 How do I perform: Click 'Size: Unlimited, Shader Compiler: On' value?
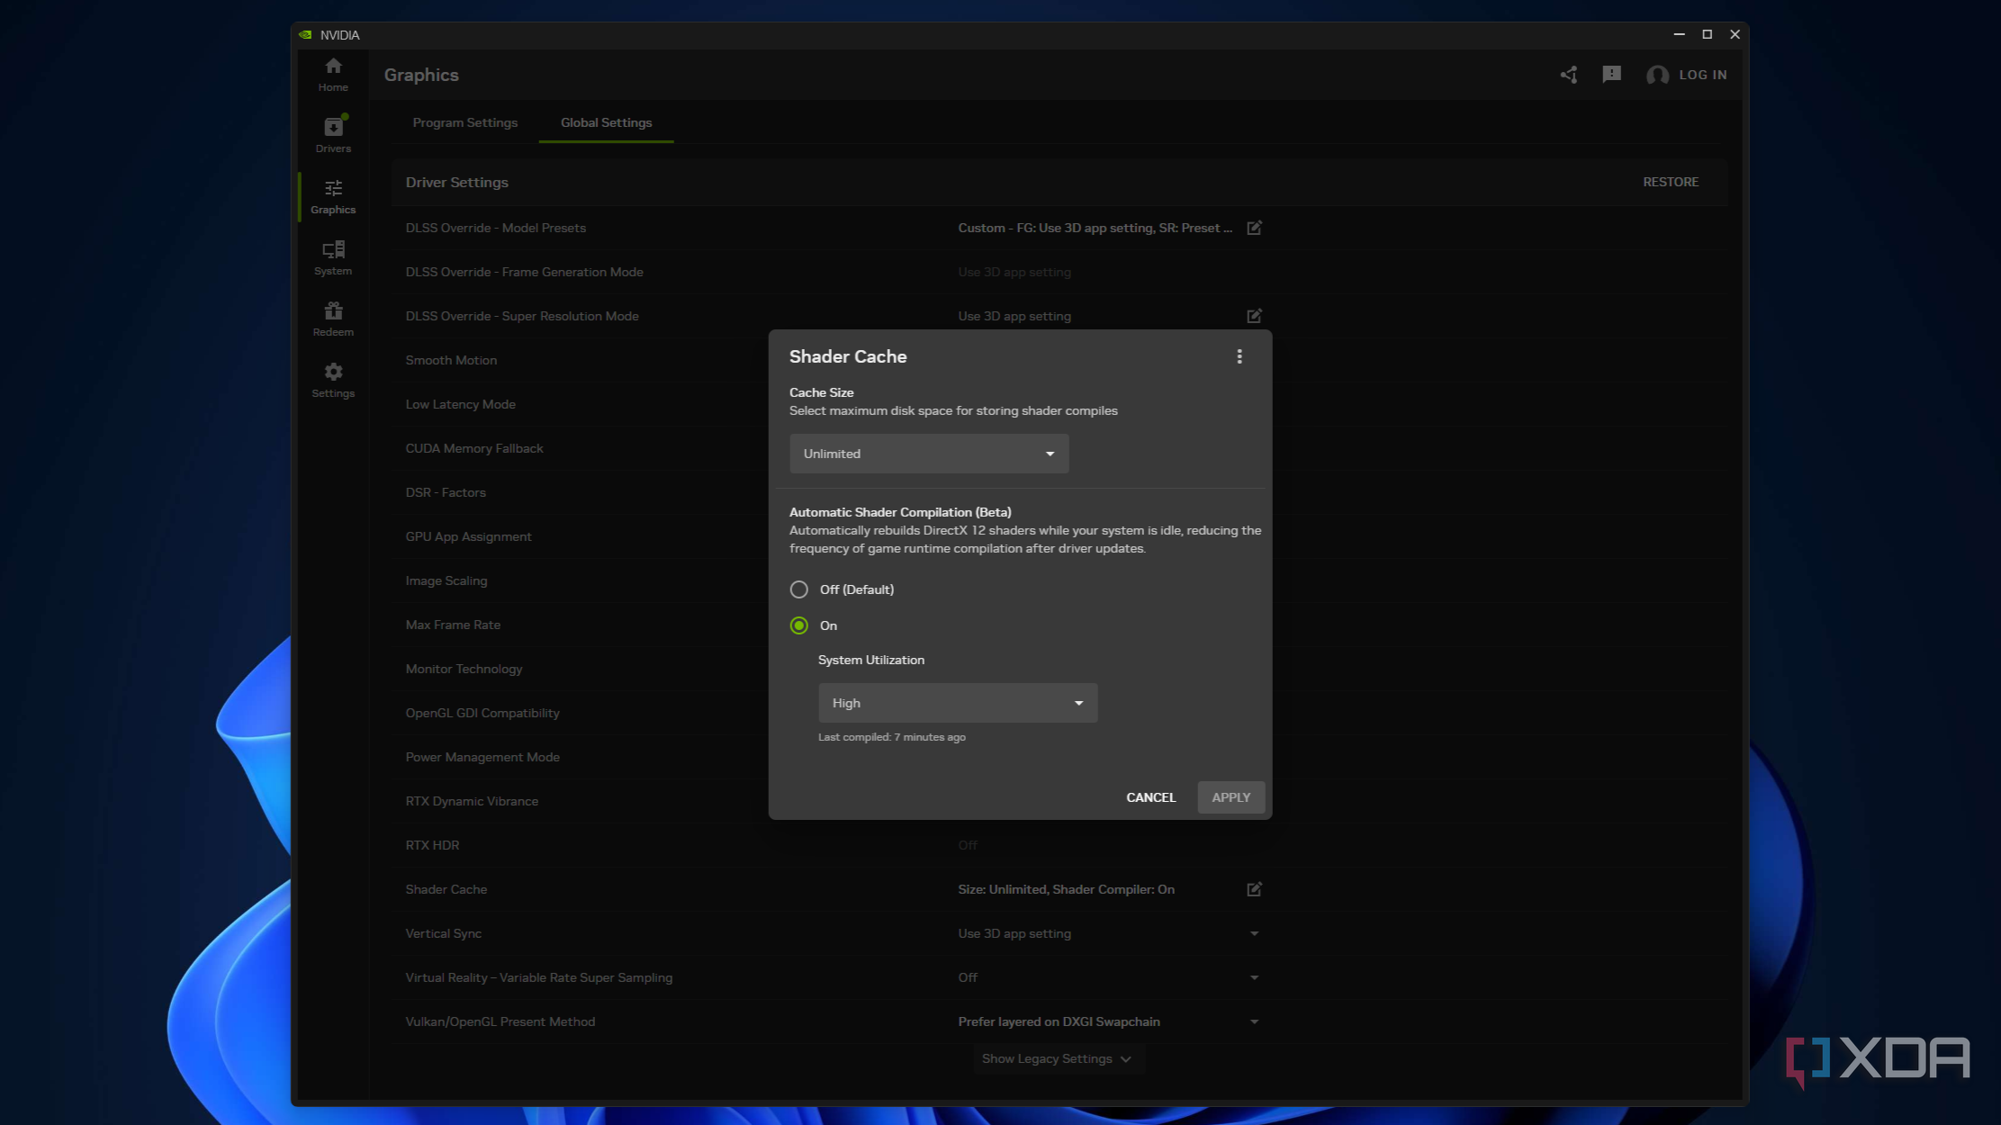[x=1066, y=889]
